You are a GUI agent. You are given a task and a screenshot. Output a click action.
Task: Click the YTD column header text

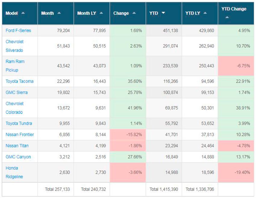coord(154,13)
